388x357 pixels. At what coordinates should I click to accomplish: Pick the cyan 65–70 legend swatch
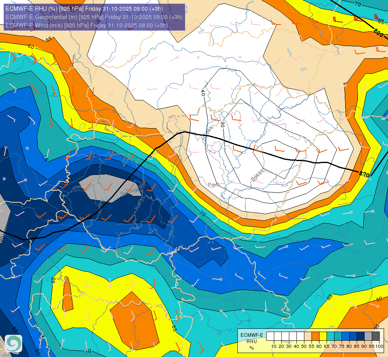331,336
